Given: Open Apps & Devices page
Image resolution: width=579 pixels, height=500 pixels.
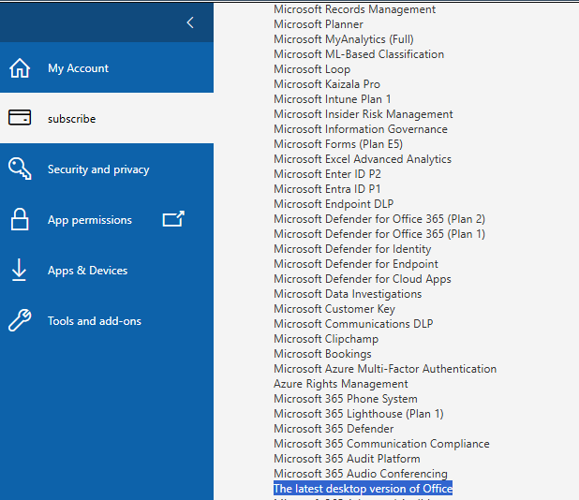Looking at the screenshot, I should coord(107,270).
